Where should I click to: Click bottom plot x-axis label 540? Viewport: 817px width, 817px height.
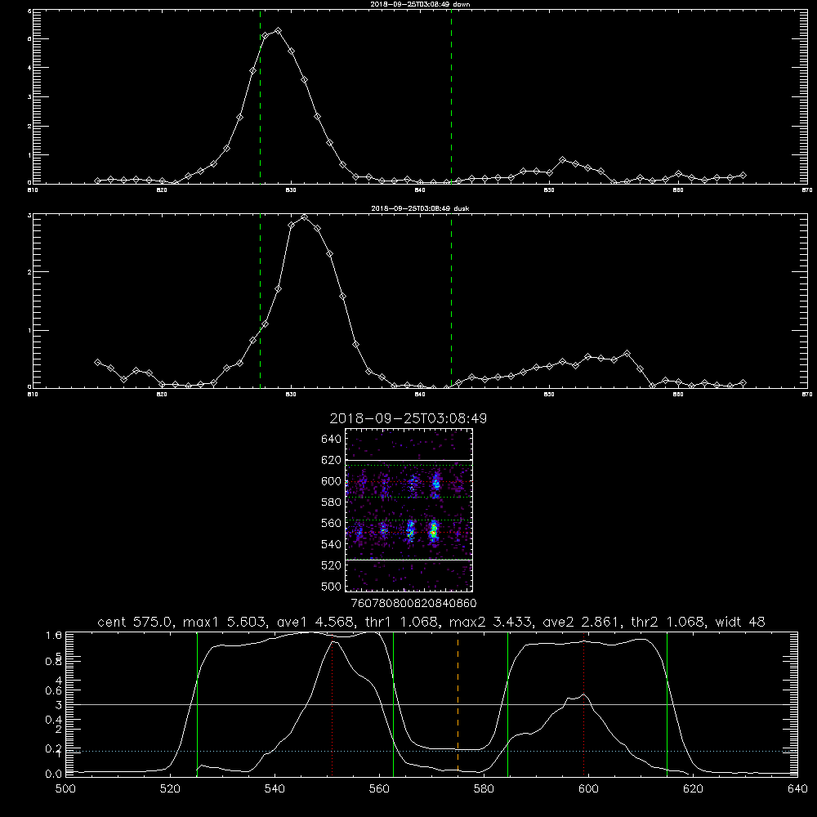pyautogui.click(x=275, y=789)
